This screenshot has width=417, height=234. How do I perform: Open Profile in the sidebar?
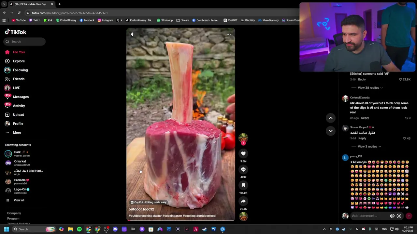point(14,123)
